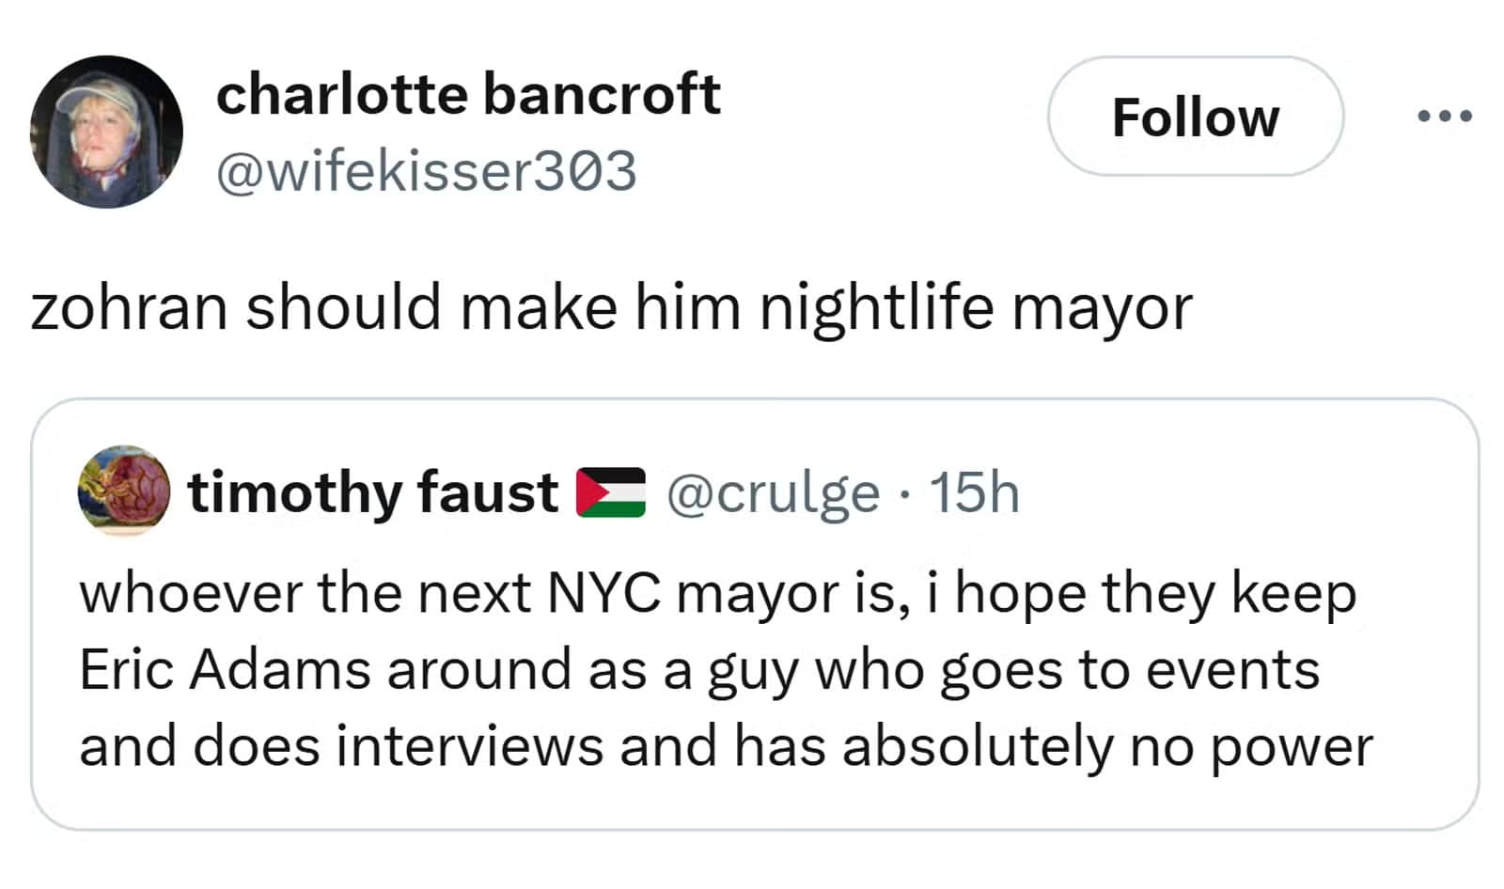This screenshot has width=1504, height=889.
Task: Click timothy faust's round avatar
Action: click(123, 491)
